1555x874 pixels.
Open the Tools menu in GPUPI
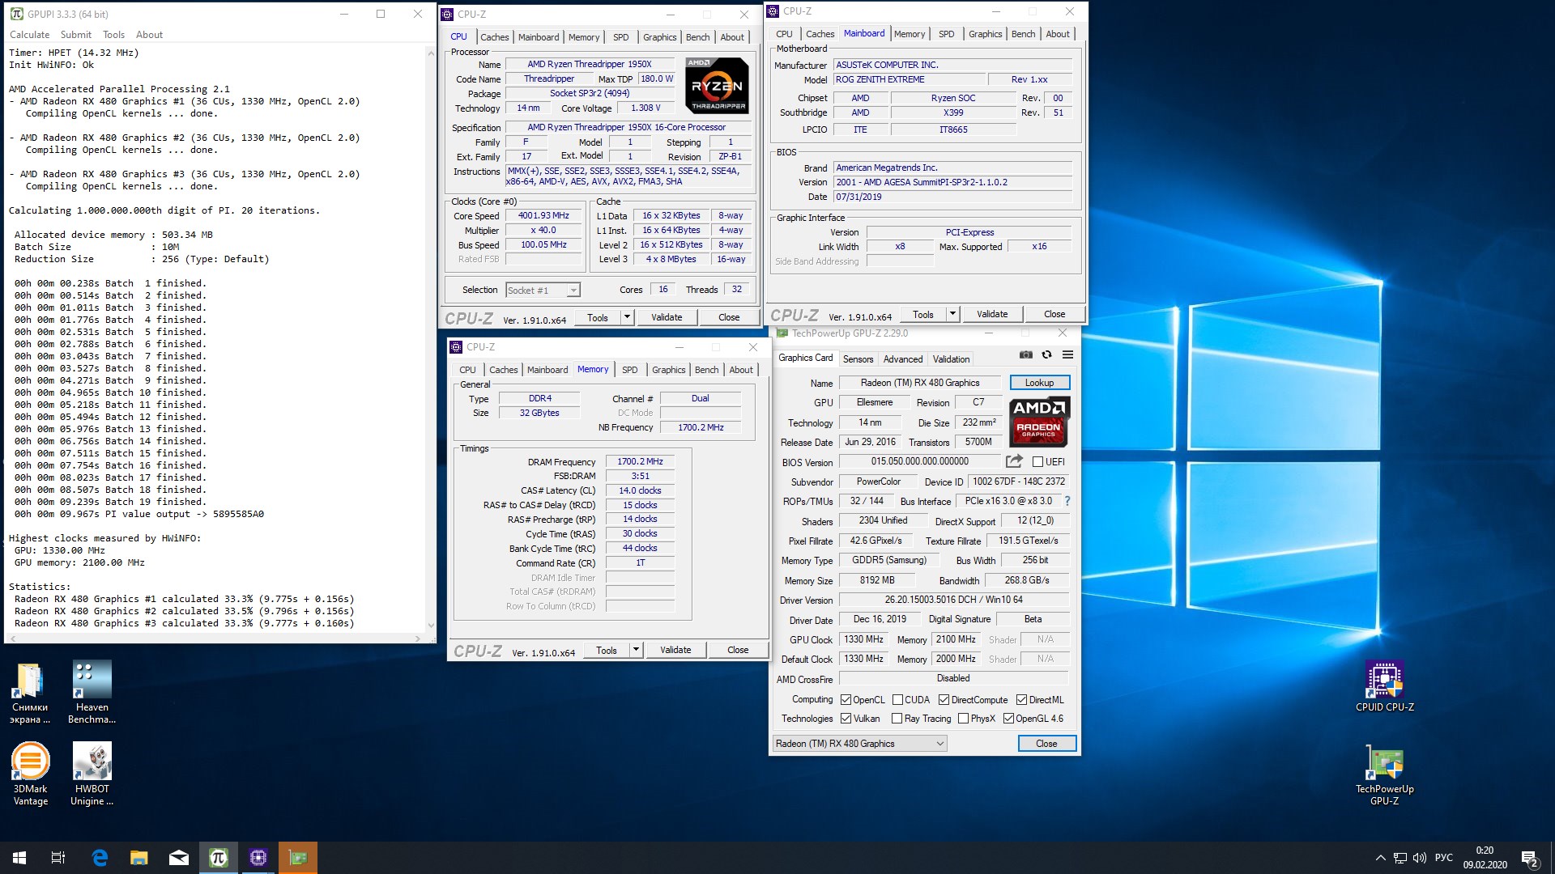tap(113, 35)
